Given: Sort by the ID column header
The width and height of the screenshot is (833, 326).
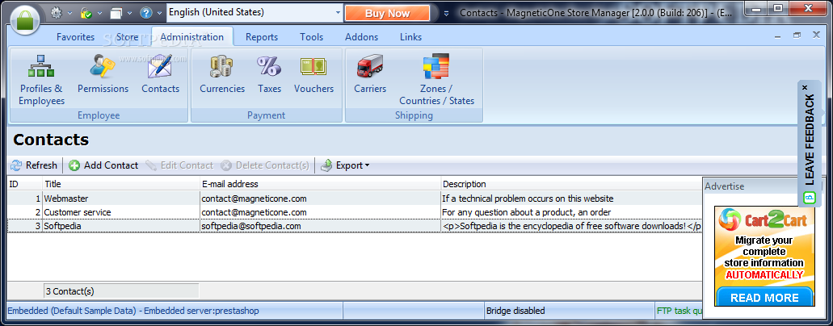Looking at the screenshot, I should pyautogui.click(x=24, y=184).
